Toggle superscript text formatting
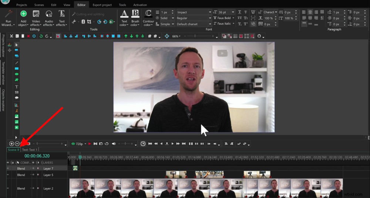 pyautogui.click(x=246, y=24)
